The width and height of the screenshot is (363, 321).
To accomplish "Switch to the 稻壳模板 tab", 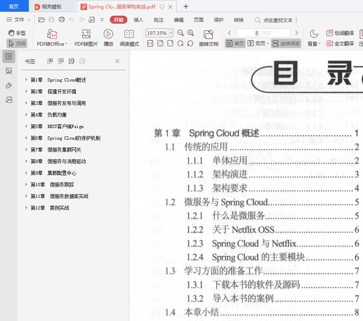I will coord(52,6).
